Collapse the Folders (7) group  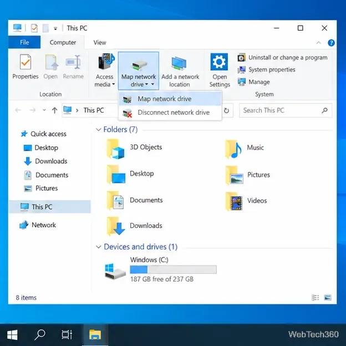(98, 130)
